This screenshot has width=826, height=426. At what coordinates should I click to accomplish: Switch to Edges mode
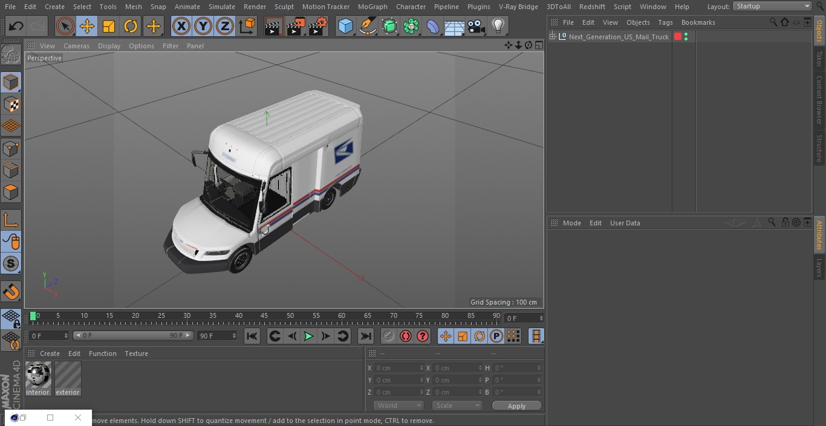click(x=11, y=170)
